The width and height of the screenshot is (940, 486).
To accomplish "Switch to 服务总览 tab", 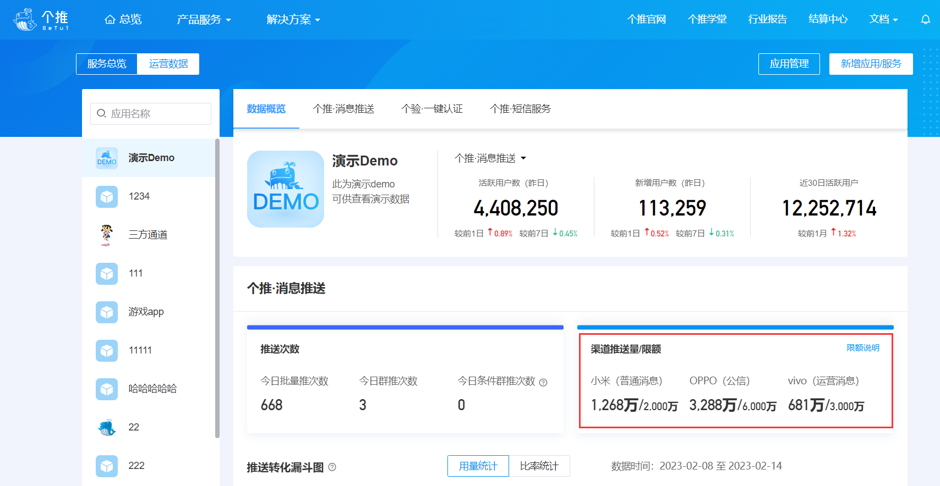I will pyautogui.click(x=107, y=64).
